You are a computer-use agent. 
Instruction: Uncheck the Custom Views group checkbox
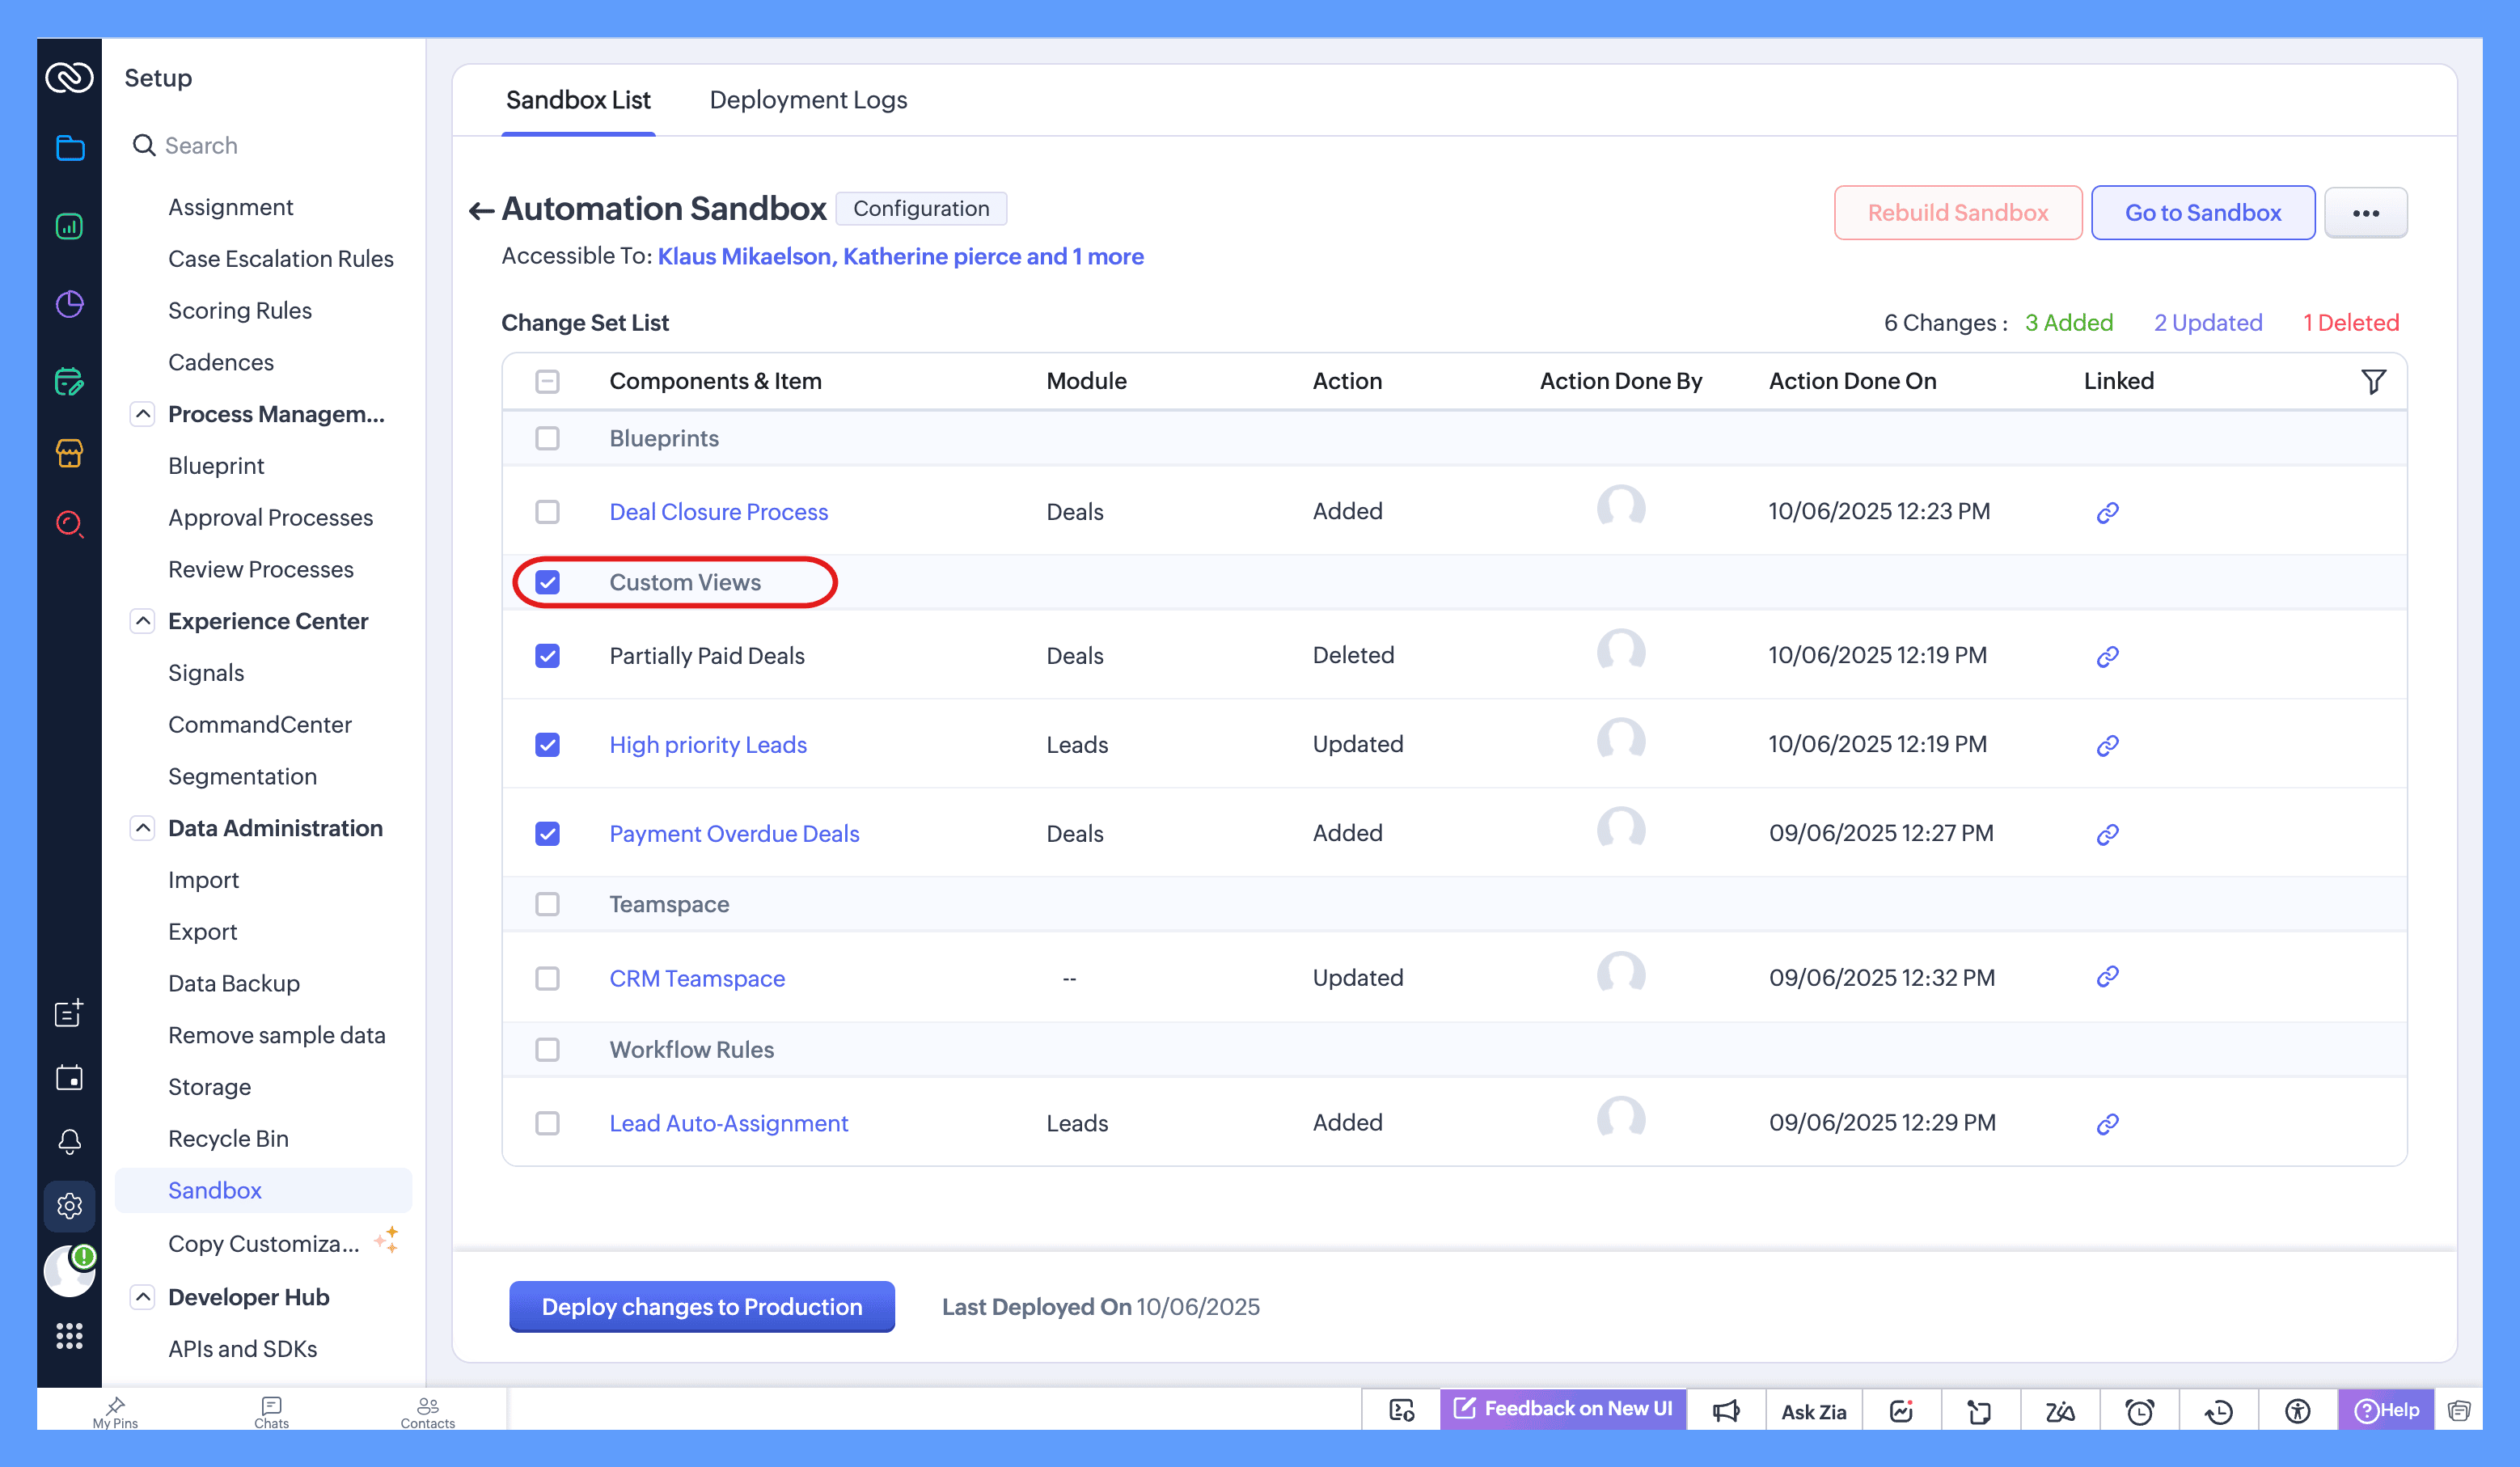[547, 582]
